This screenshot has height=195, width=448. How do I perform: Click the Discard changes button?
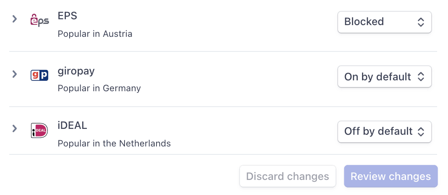tap(288, 176)
